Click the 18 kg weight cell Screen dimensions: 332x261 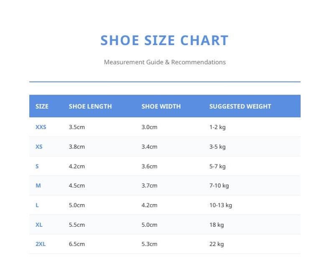point(217,225)
